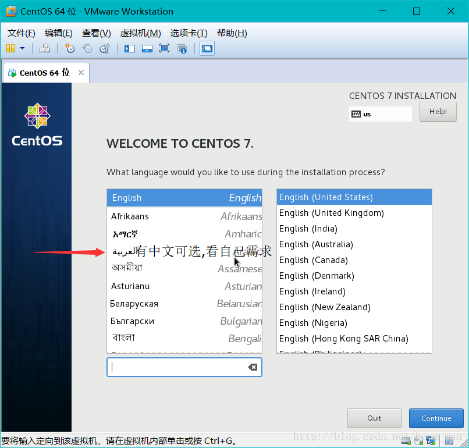Select Bengali in the language list
This screenshot has height=448, width=469.
point(184,338)
